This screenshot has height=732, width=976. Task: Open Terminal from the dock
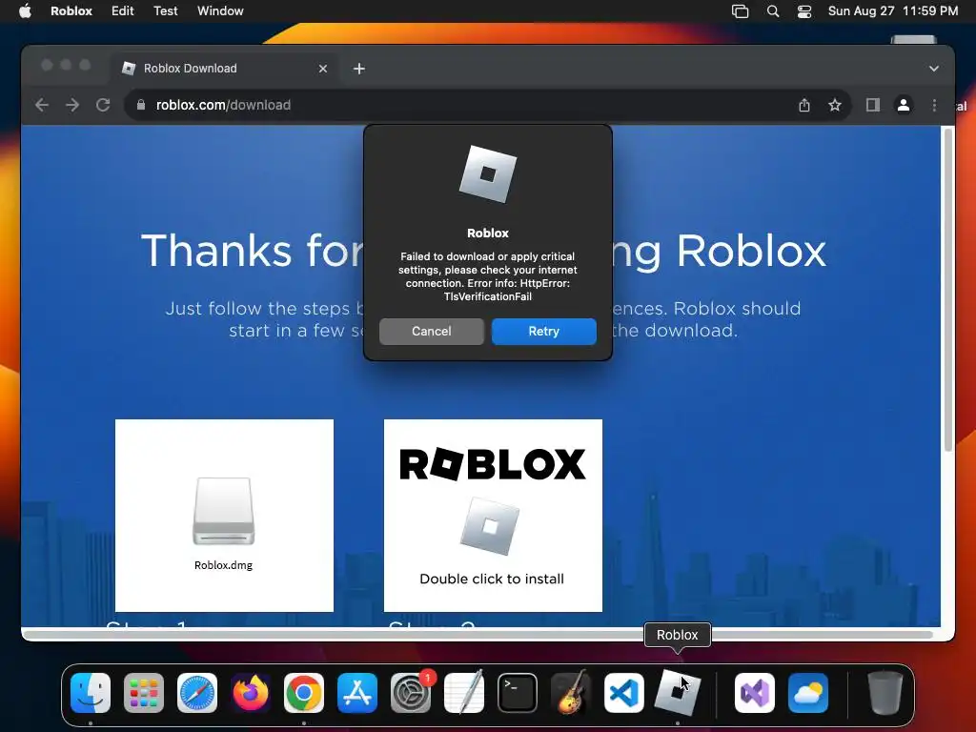[518, 693]
